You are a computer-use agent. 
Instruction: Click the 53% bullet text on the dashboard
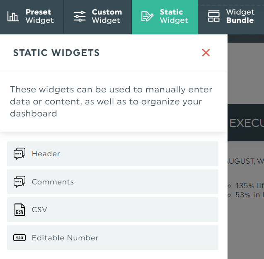tap(249, 195)
